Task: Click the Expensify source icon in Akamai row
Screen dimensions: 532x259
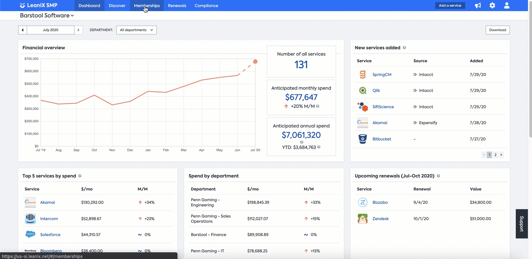Action: [x=415, y=123]
